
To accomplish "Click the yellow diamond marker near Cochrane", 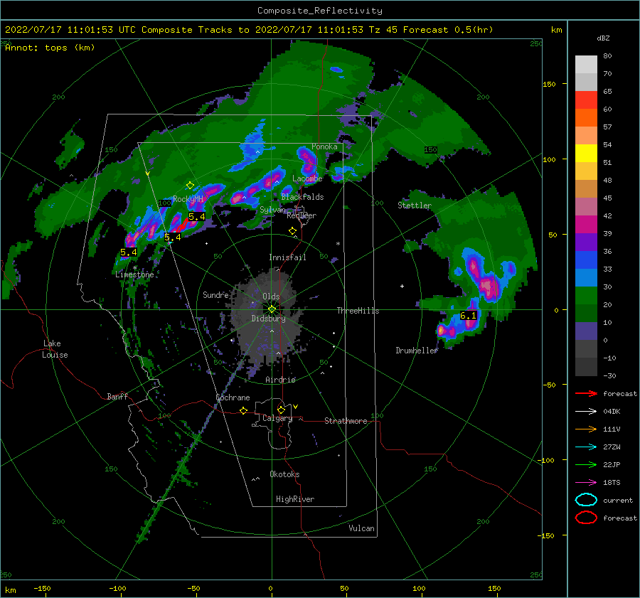I will (244, 410).
